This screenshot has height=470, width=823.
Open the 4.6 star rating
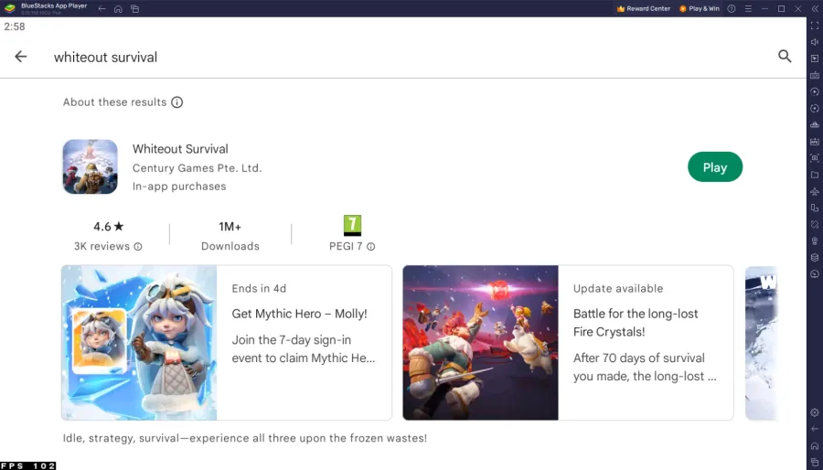[x=108, y=227]
